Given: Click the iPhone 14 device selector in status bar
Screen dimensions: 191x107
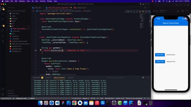Looking at the screenshot, I should click(x=134, y=98).
